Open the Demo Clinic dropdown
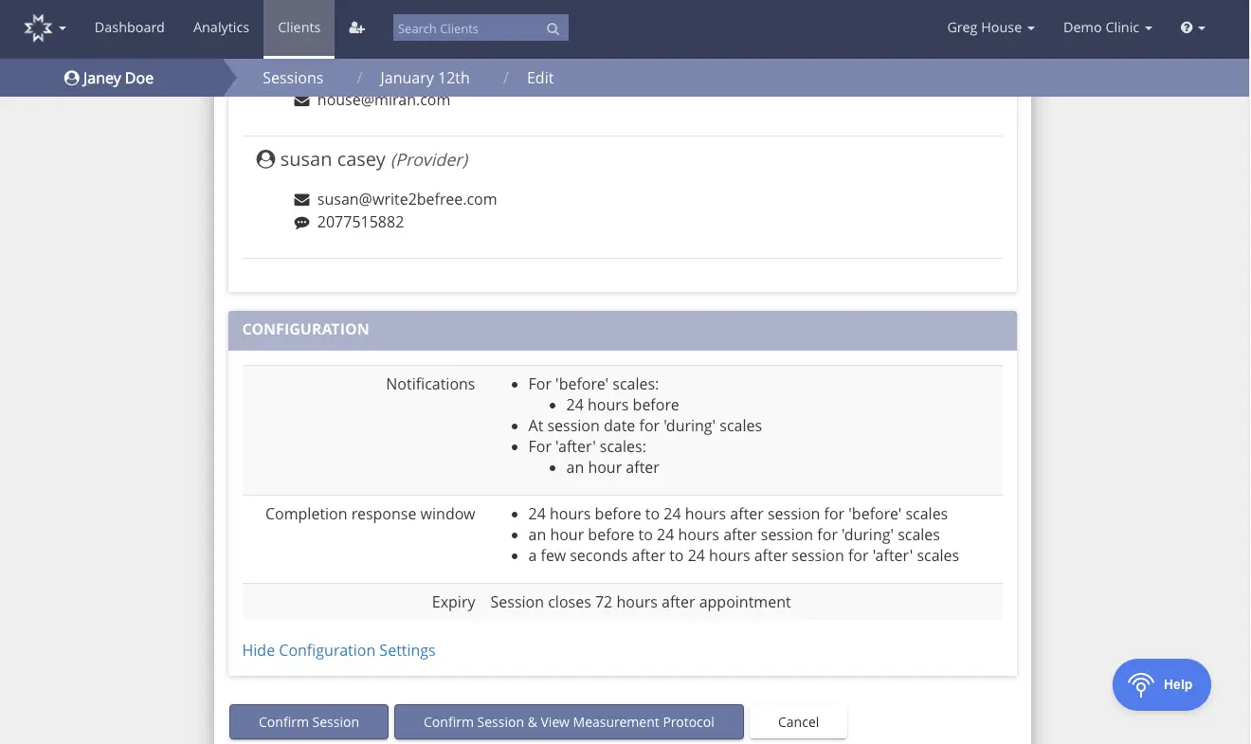The width and height of the screenshot is (1251, 744). coord(1107,27)
